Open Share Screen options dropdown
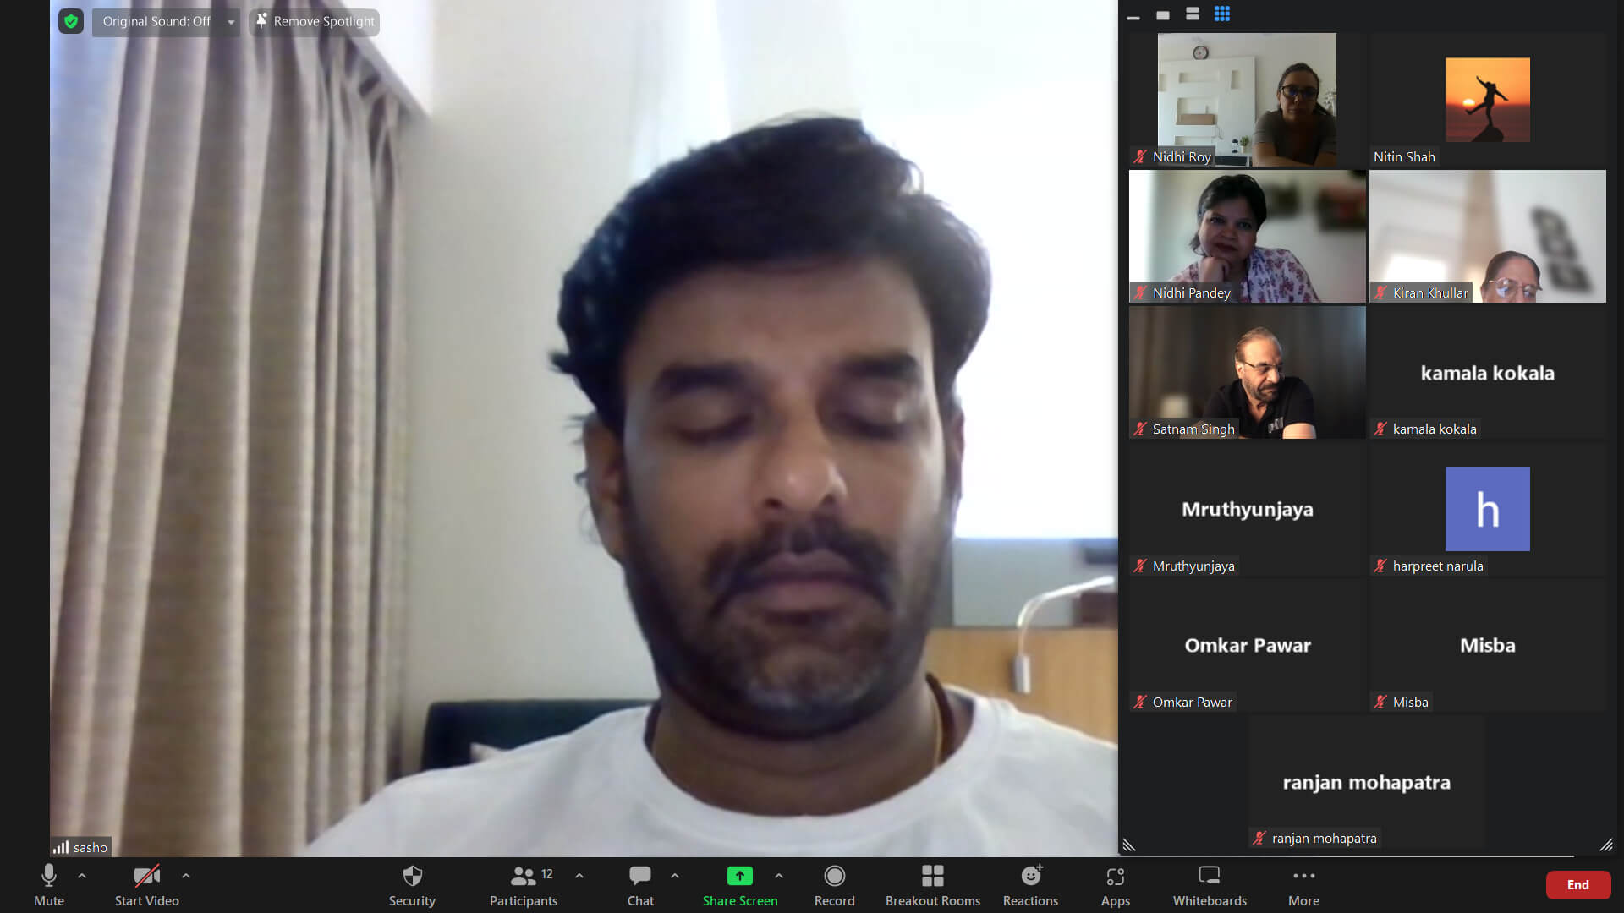This screenshot has height=913, width=1624. [779, 875]
